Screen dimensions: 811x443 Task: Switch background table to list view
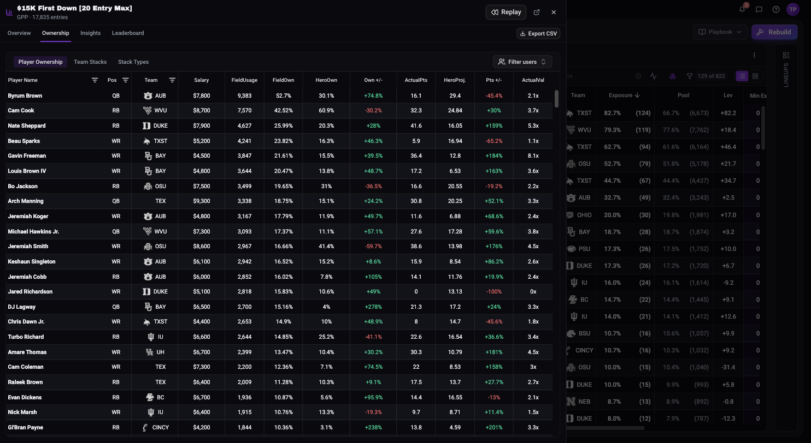[742, 76]
